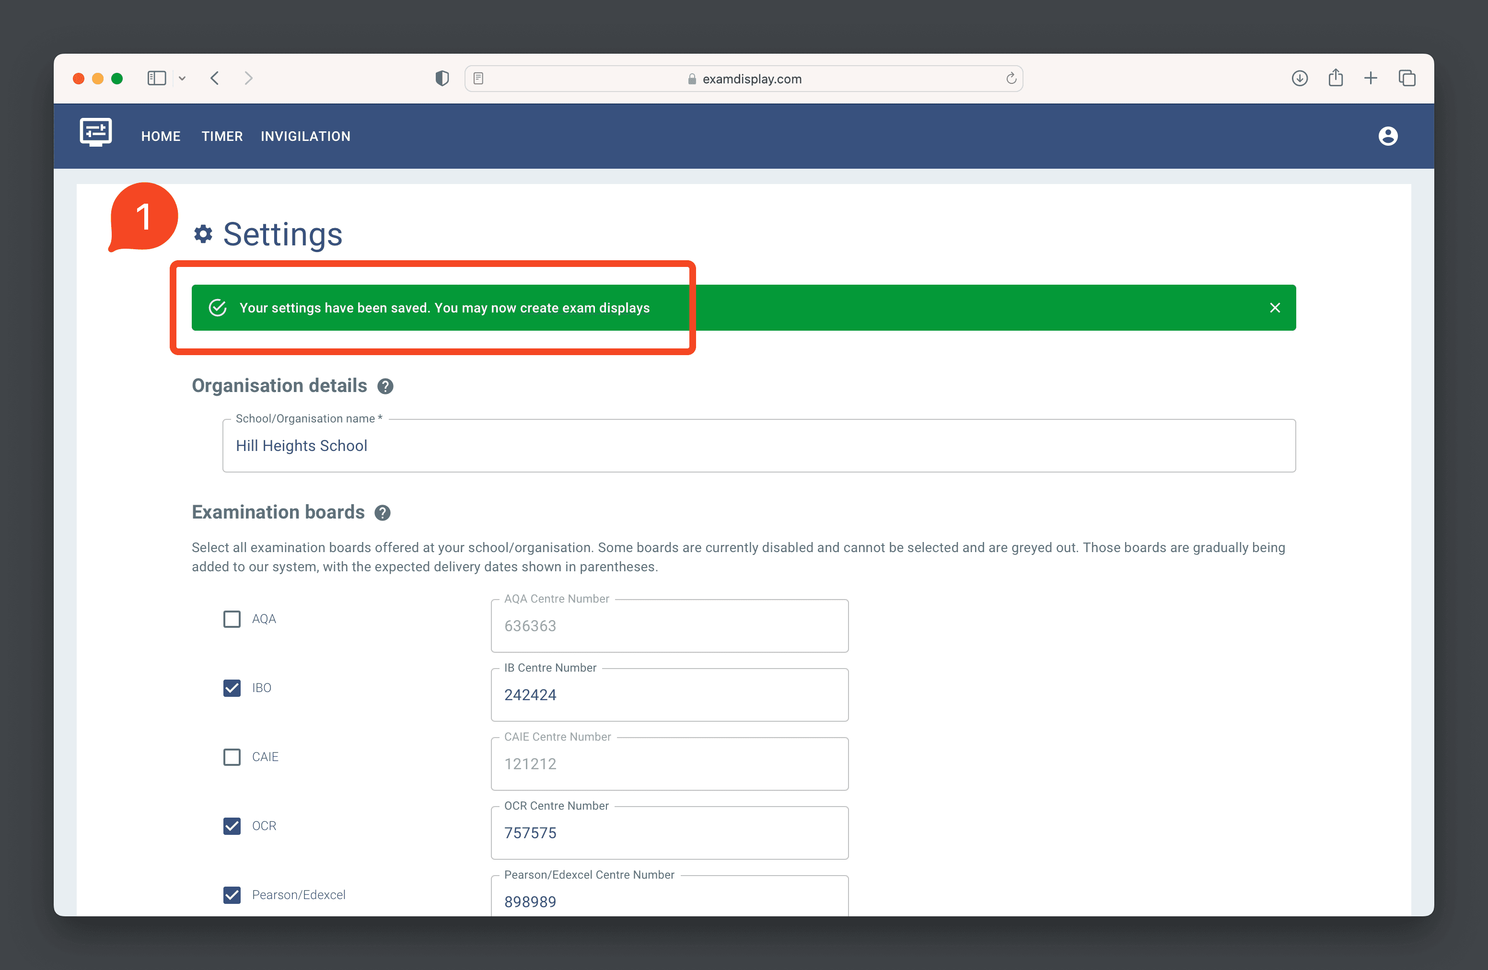Reload the examdisplay.com page
The height and width of the screenshot is (970, 1488).
[1011, 78]
